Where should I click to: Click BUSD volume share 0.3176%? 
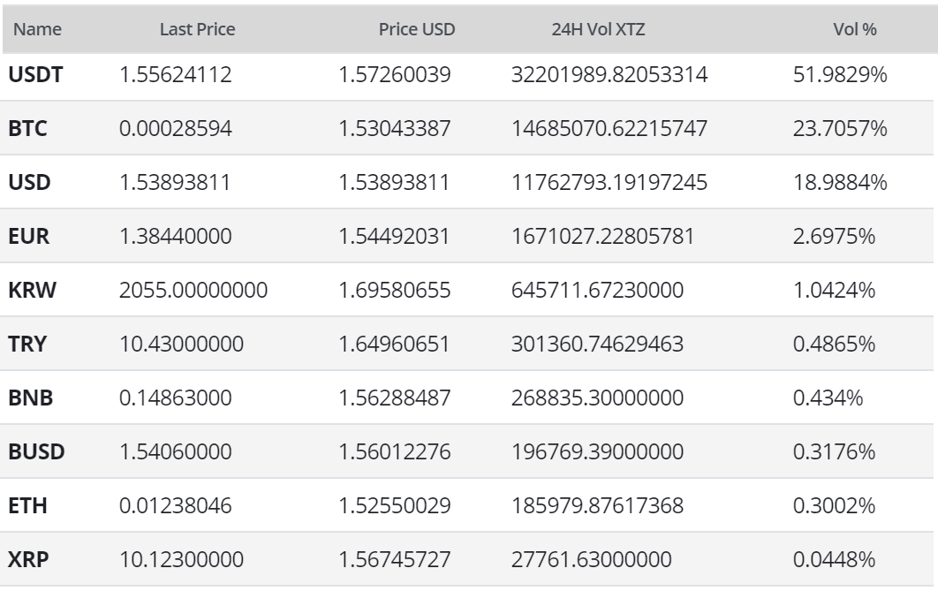[x=834, y=451]
